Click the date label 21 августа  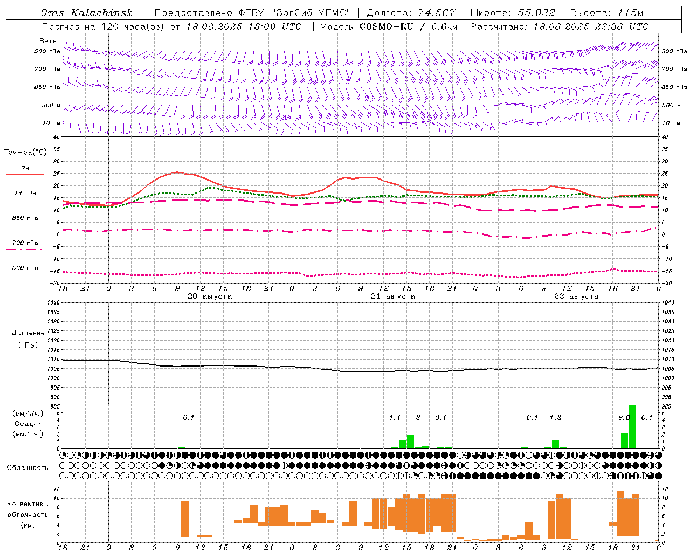coord(393,296)
